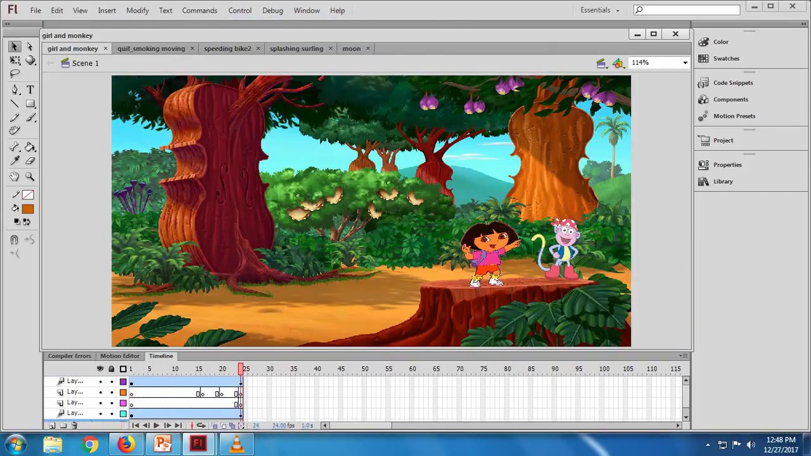
Task: Open the stage zoom 114% dropdown
Action: 685,63
